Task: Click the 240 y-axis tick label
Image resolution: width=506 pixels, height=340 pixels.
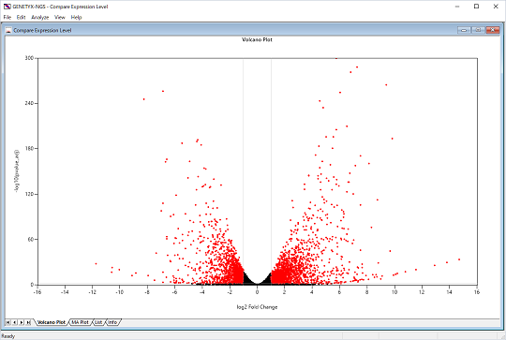Action: [x=29, y=103]
